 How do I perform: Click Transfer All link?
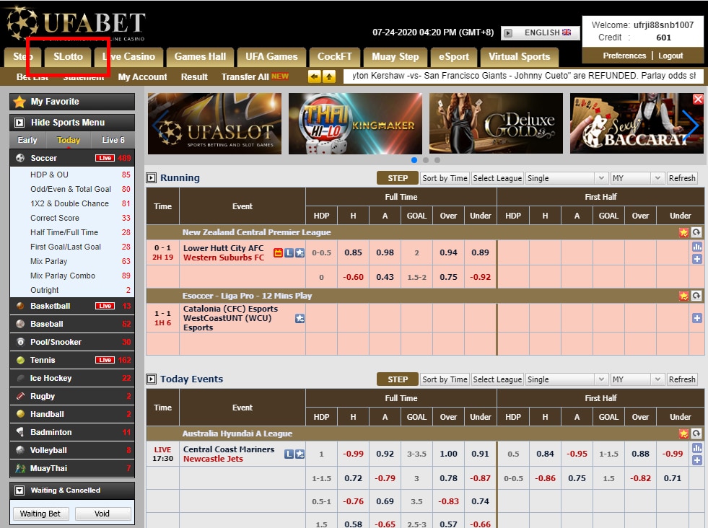point(245,77)
